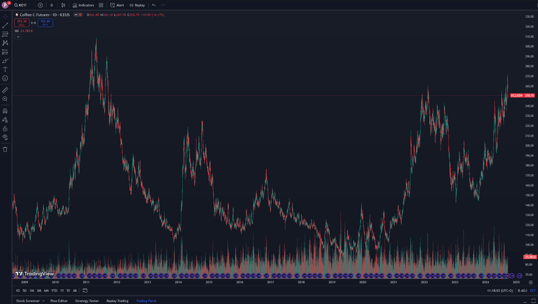Select the 6M date range
Viewport: 538px width, 304px height.
point(46,291)
